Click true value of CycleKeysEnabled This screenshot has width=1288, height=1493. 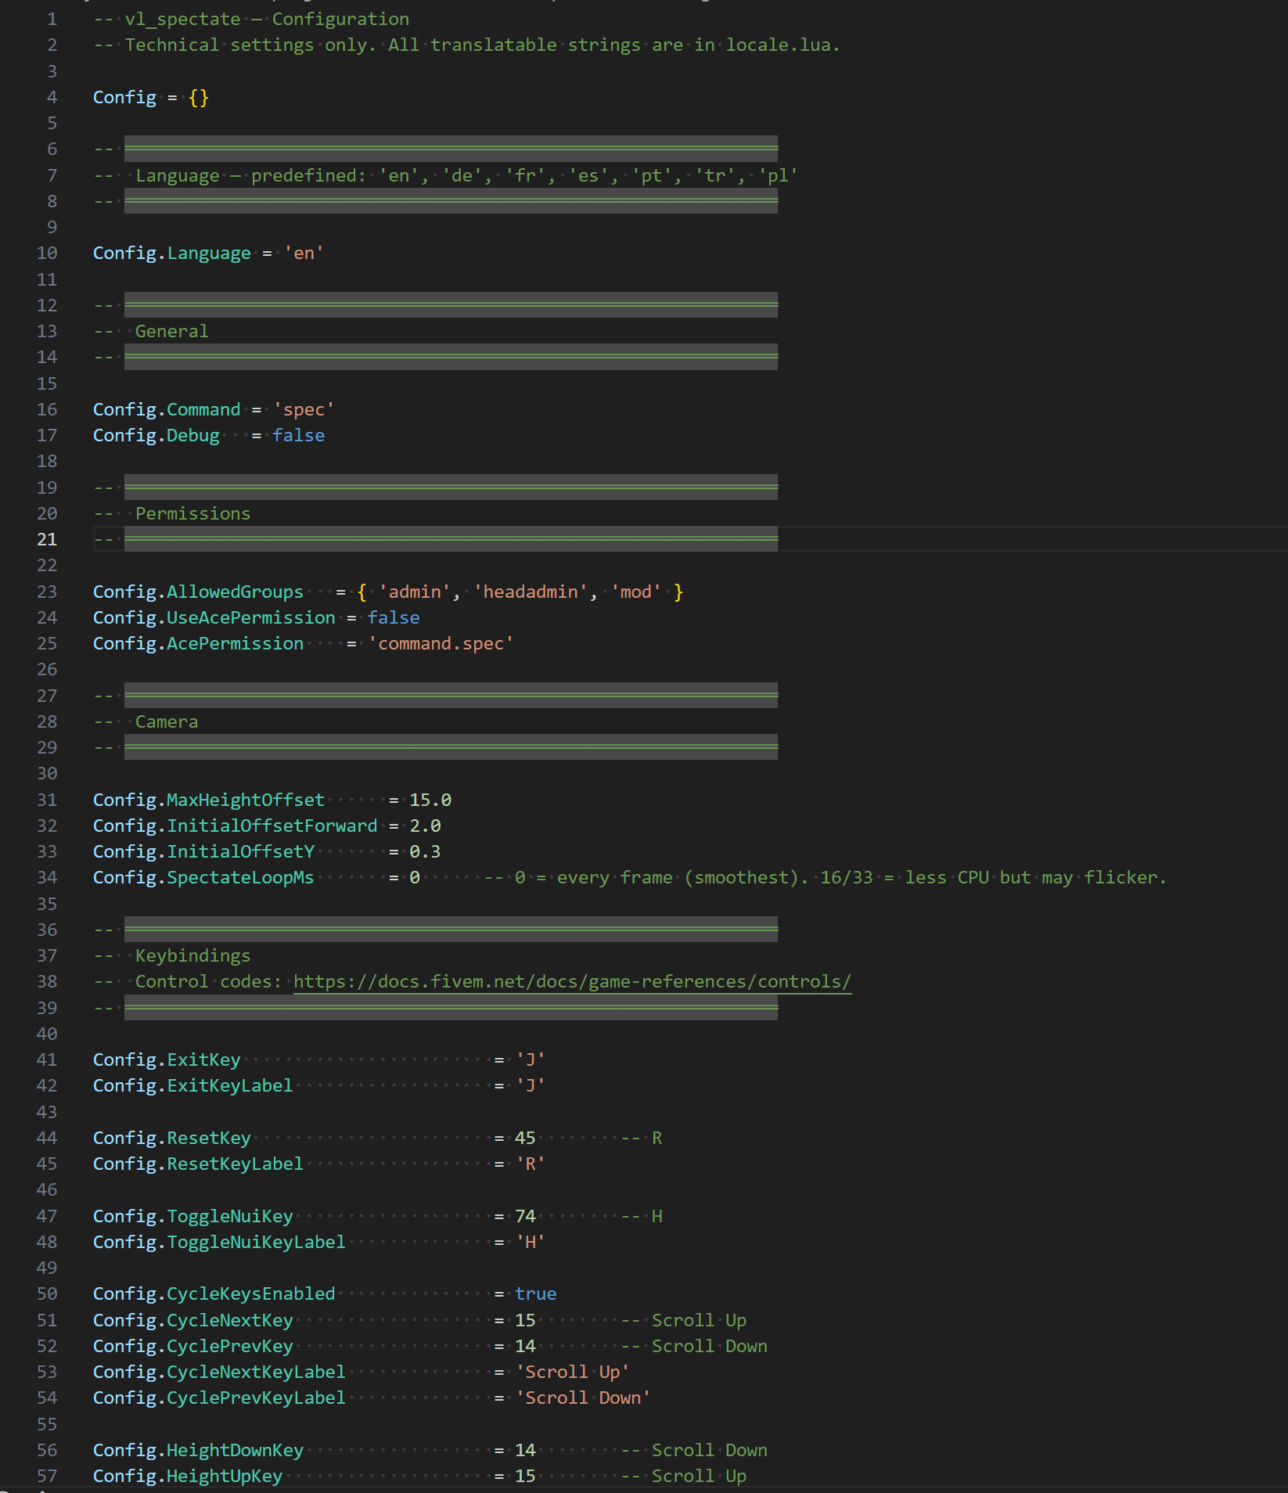tap(535, 1293)
